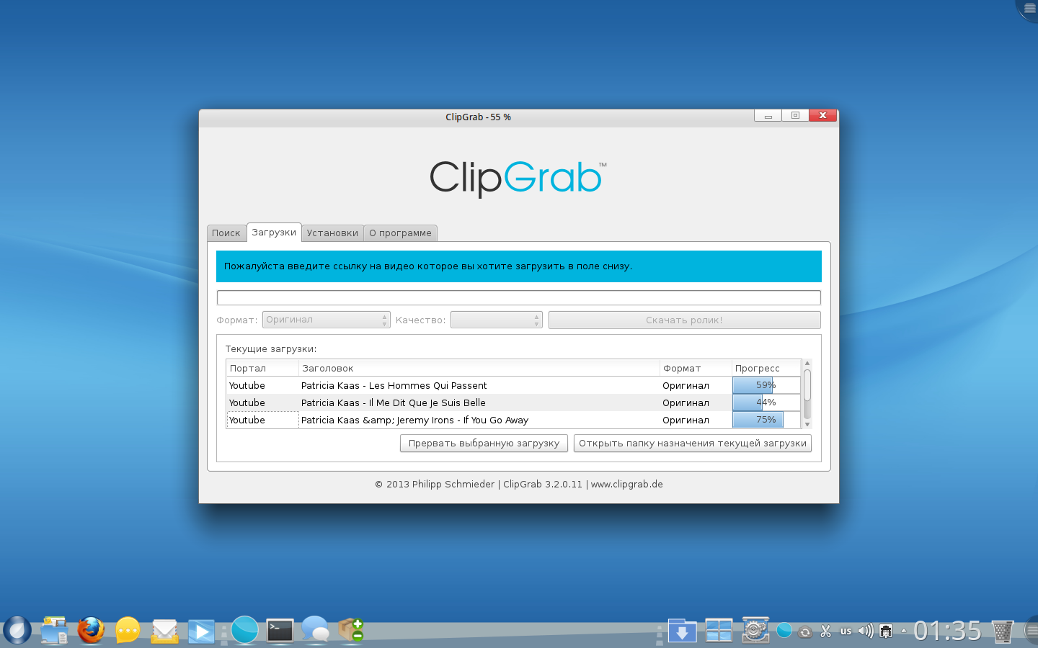Click the 75% progress bar

(x=766, y=420)
